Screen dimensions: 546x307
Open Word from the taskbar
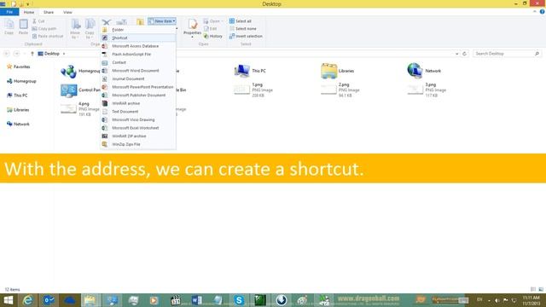(196, 300)
